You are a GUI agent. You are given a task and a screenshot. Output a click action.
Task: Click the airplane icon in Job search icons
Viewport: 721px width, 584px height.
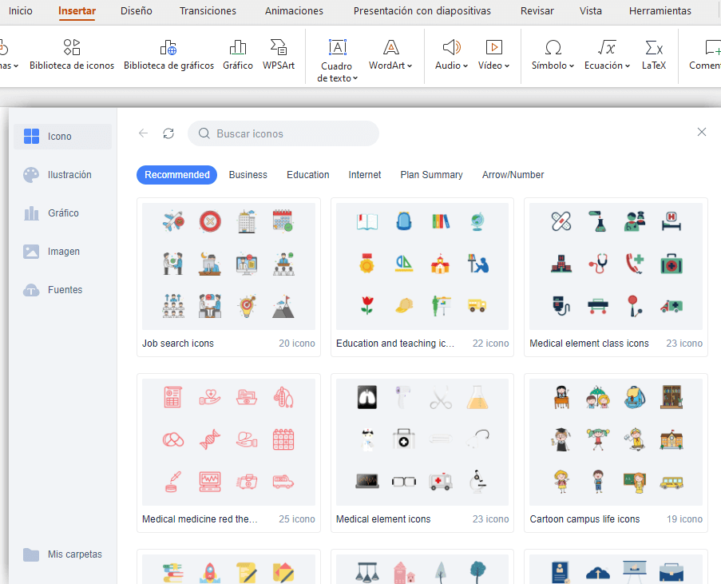point(173,221)
